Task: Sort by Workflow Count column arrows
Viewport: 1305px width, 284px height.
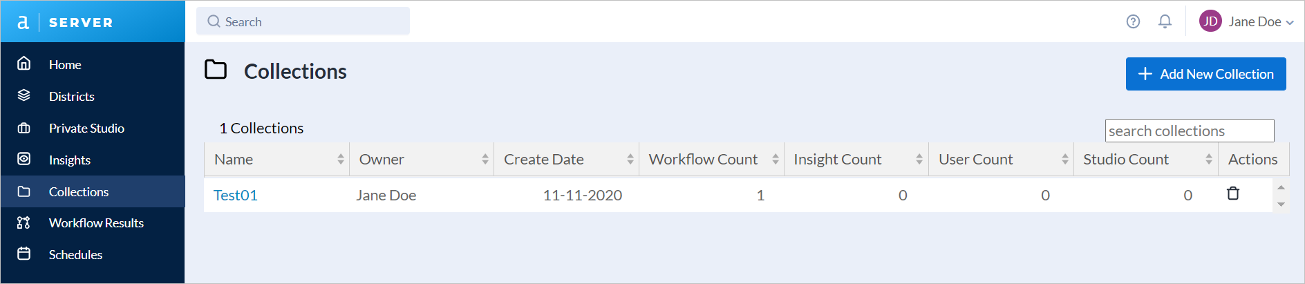Action: tap(776, 159)
